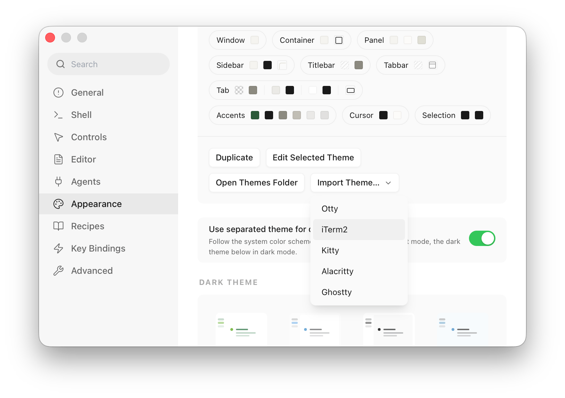The height and width of the screenshot is (398, 565).
Task: Select the green-accented dark theme thumbnail
Action: coord(241,329)
